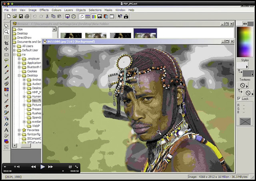The image size is (256, 181).
Task: Expand the .smplayer folder node
Action: tap(19, 59)
